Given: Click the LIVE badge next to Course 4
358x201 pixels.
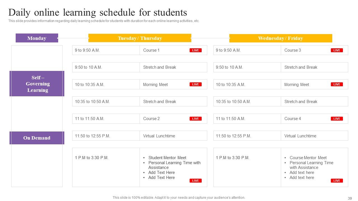Looking at the screenshot, I should (x=337, y=119).
